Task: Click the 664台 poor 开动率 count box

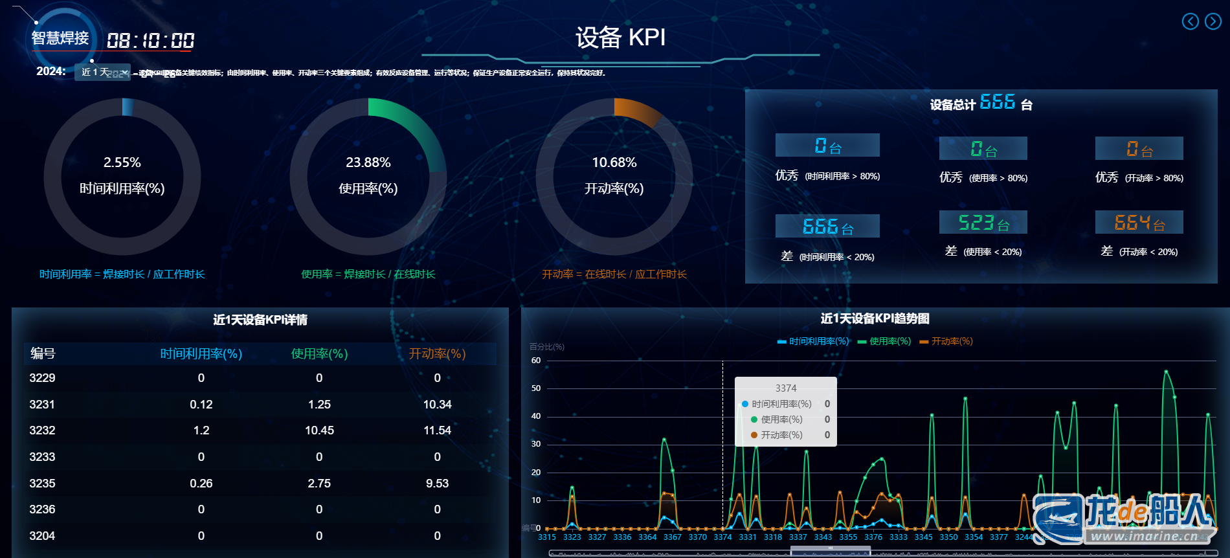Action: pos(1139,222)
